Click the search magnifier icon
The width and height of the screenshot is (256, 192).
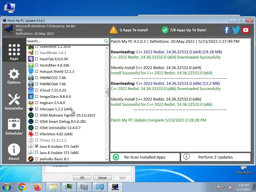tap(106, 41)
